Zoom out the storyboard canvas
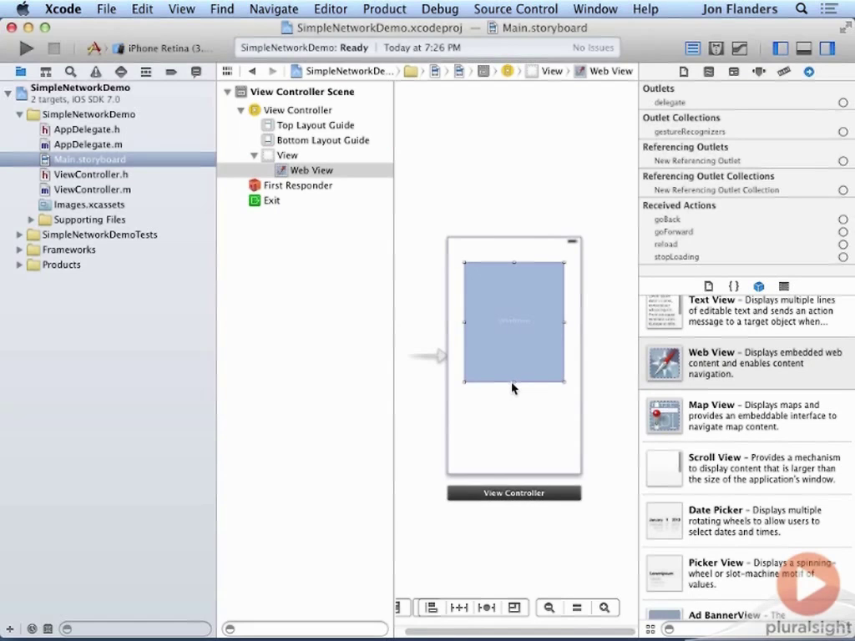Viewport: 855px width, 641px height. click(549, 608)
